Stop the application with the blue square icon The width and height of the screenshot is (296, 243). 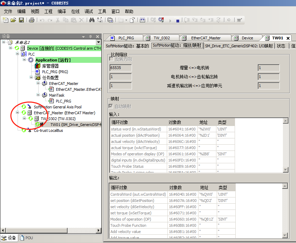click(x=178, y=21)
